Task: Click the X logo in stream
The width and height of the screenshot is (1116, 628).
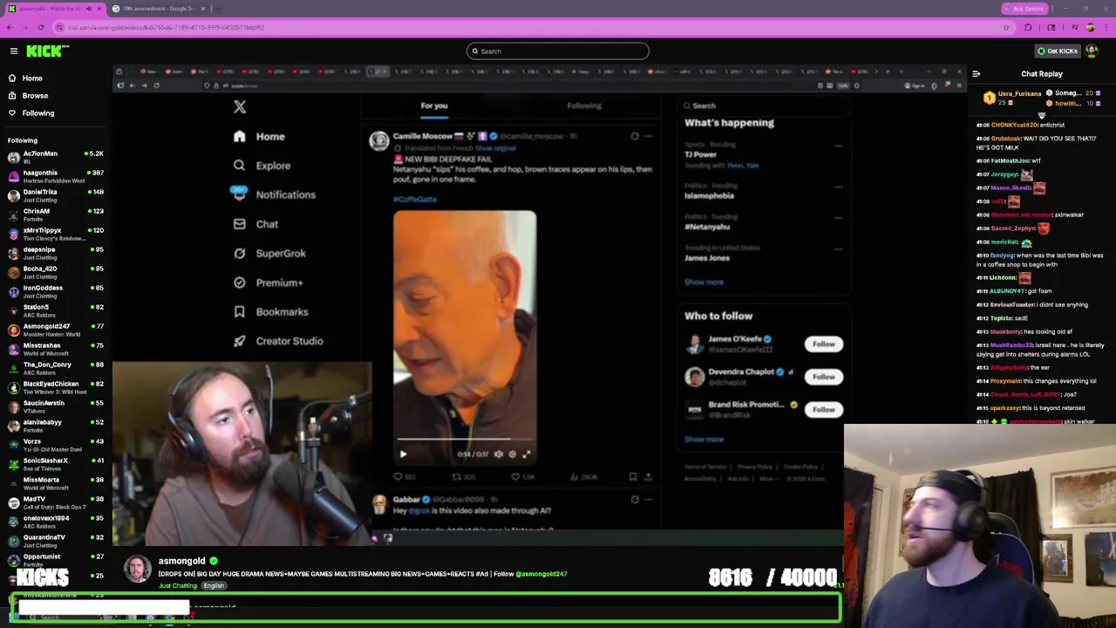Action: point(240,106)
